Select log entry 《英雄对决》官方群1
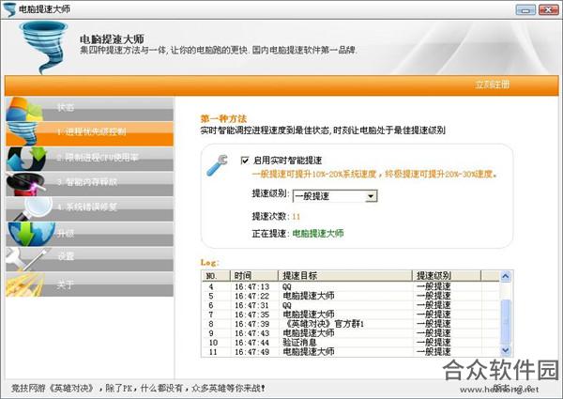This screenshot has height=399, width=563. coord(350,324)
